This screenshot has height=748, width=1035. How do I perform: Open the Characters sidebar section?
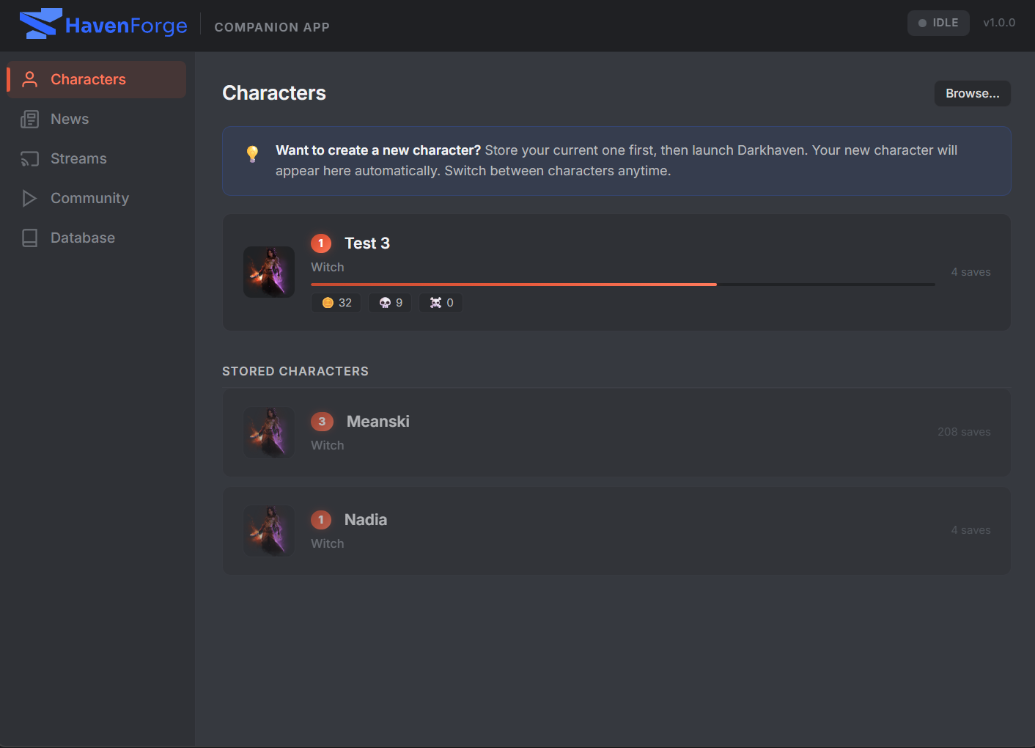tap(88, 79)
